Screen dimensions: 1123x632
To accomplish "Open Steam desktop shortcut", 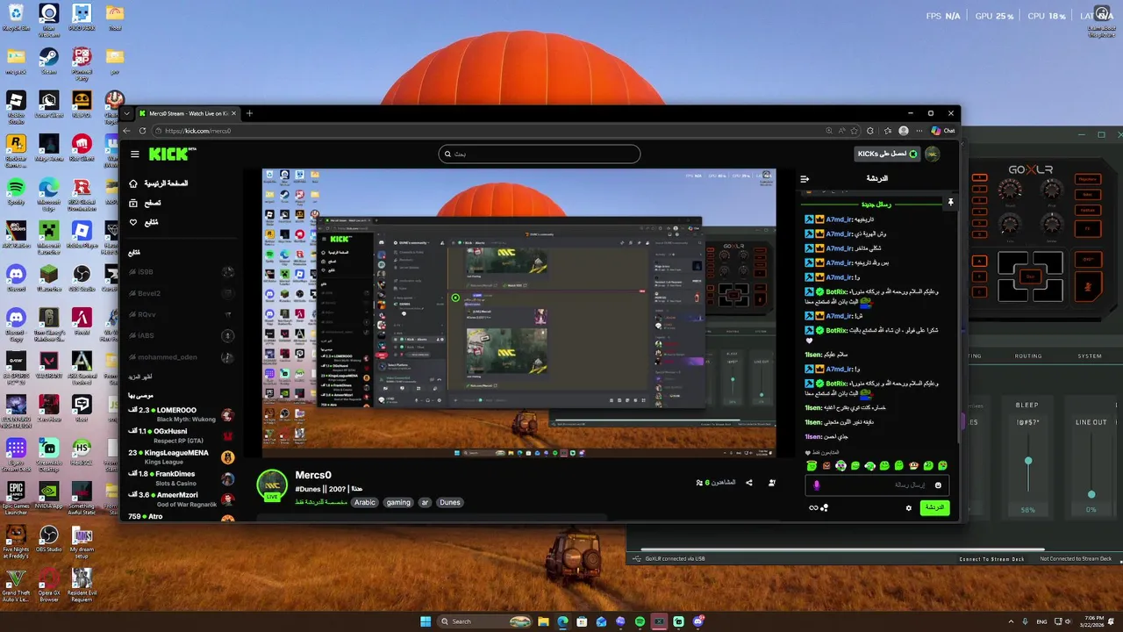I will pos(48,61).
